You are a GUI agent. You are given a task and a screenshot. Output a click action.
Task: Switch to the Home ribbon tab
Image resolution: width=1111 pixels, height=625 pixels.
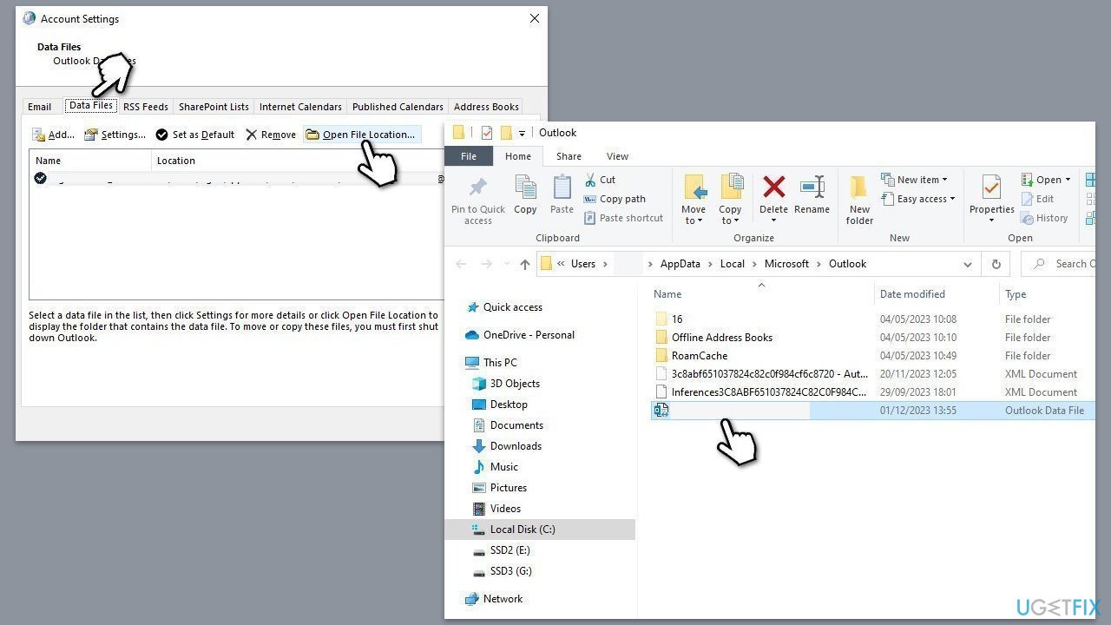coord(518,156)
